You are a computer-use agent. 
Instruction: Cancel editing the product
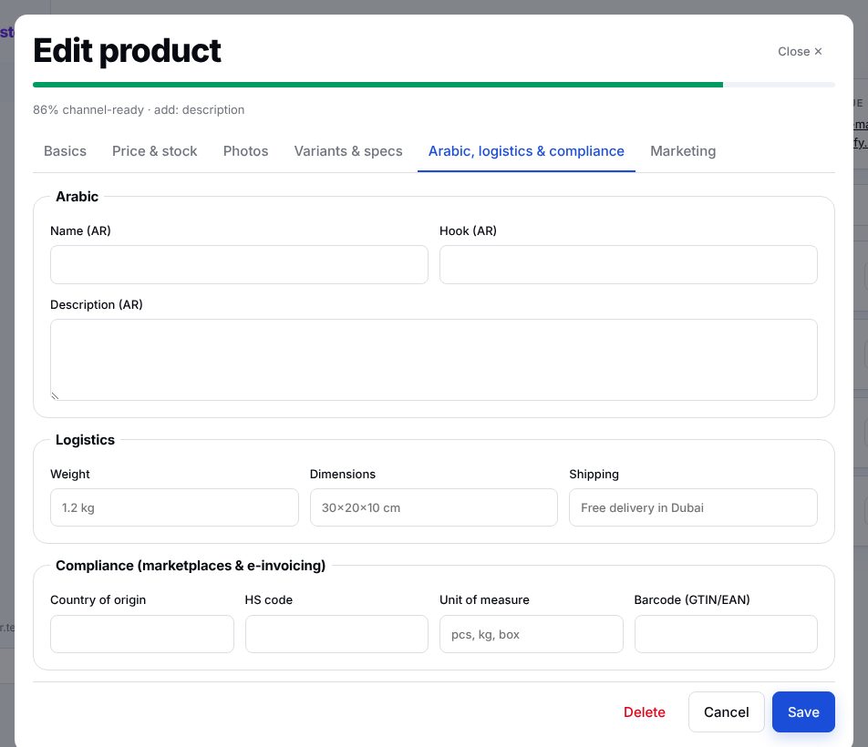pyautogui.click(x=727, y=712)
